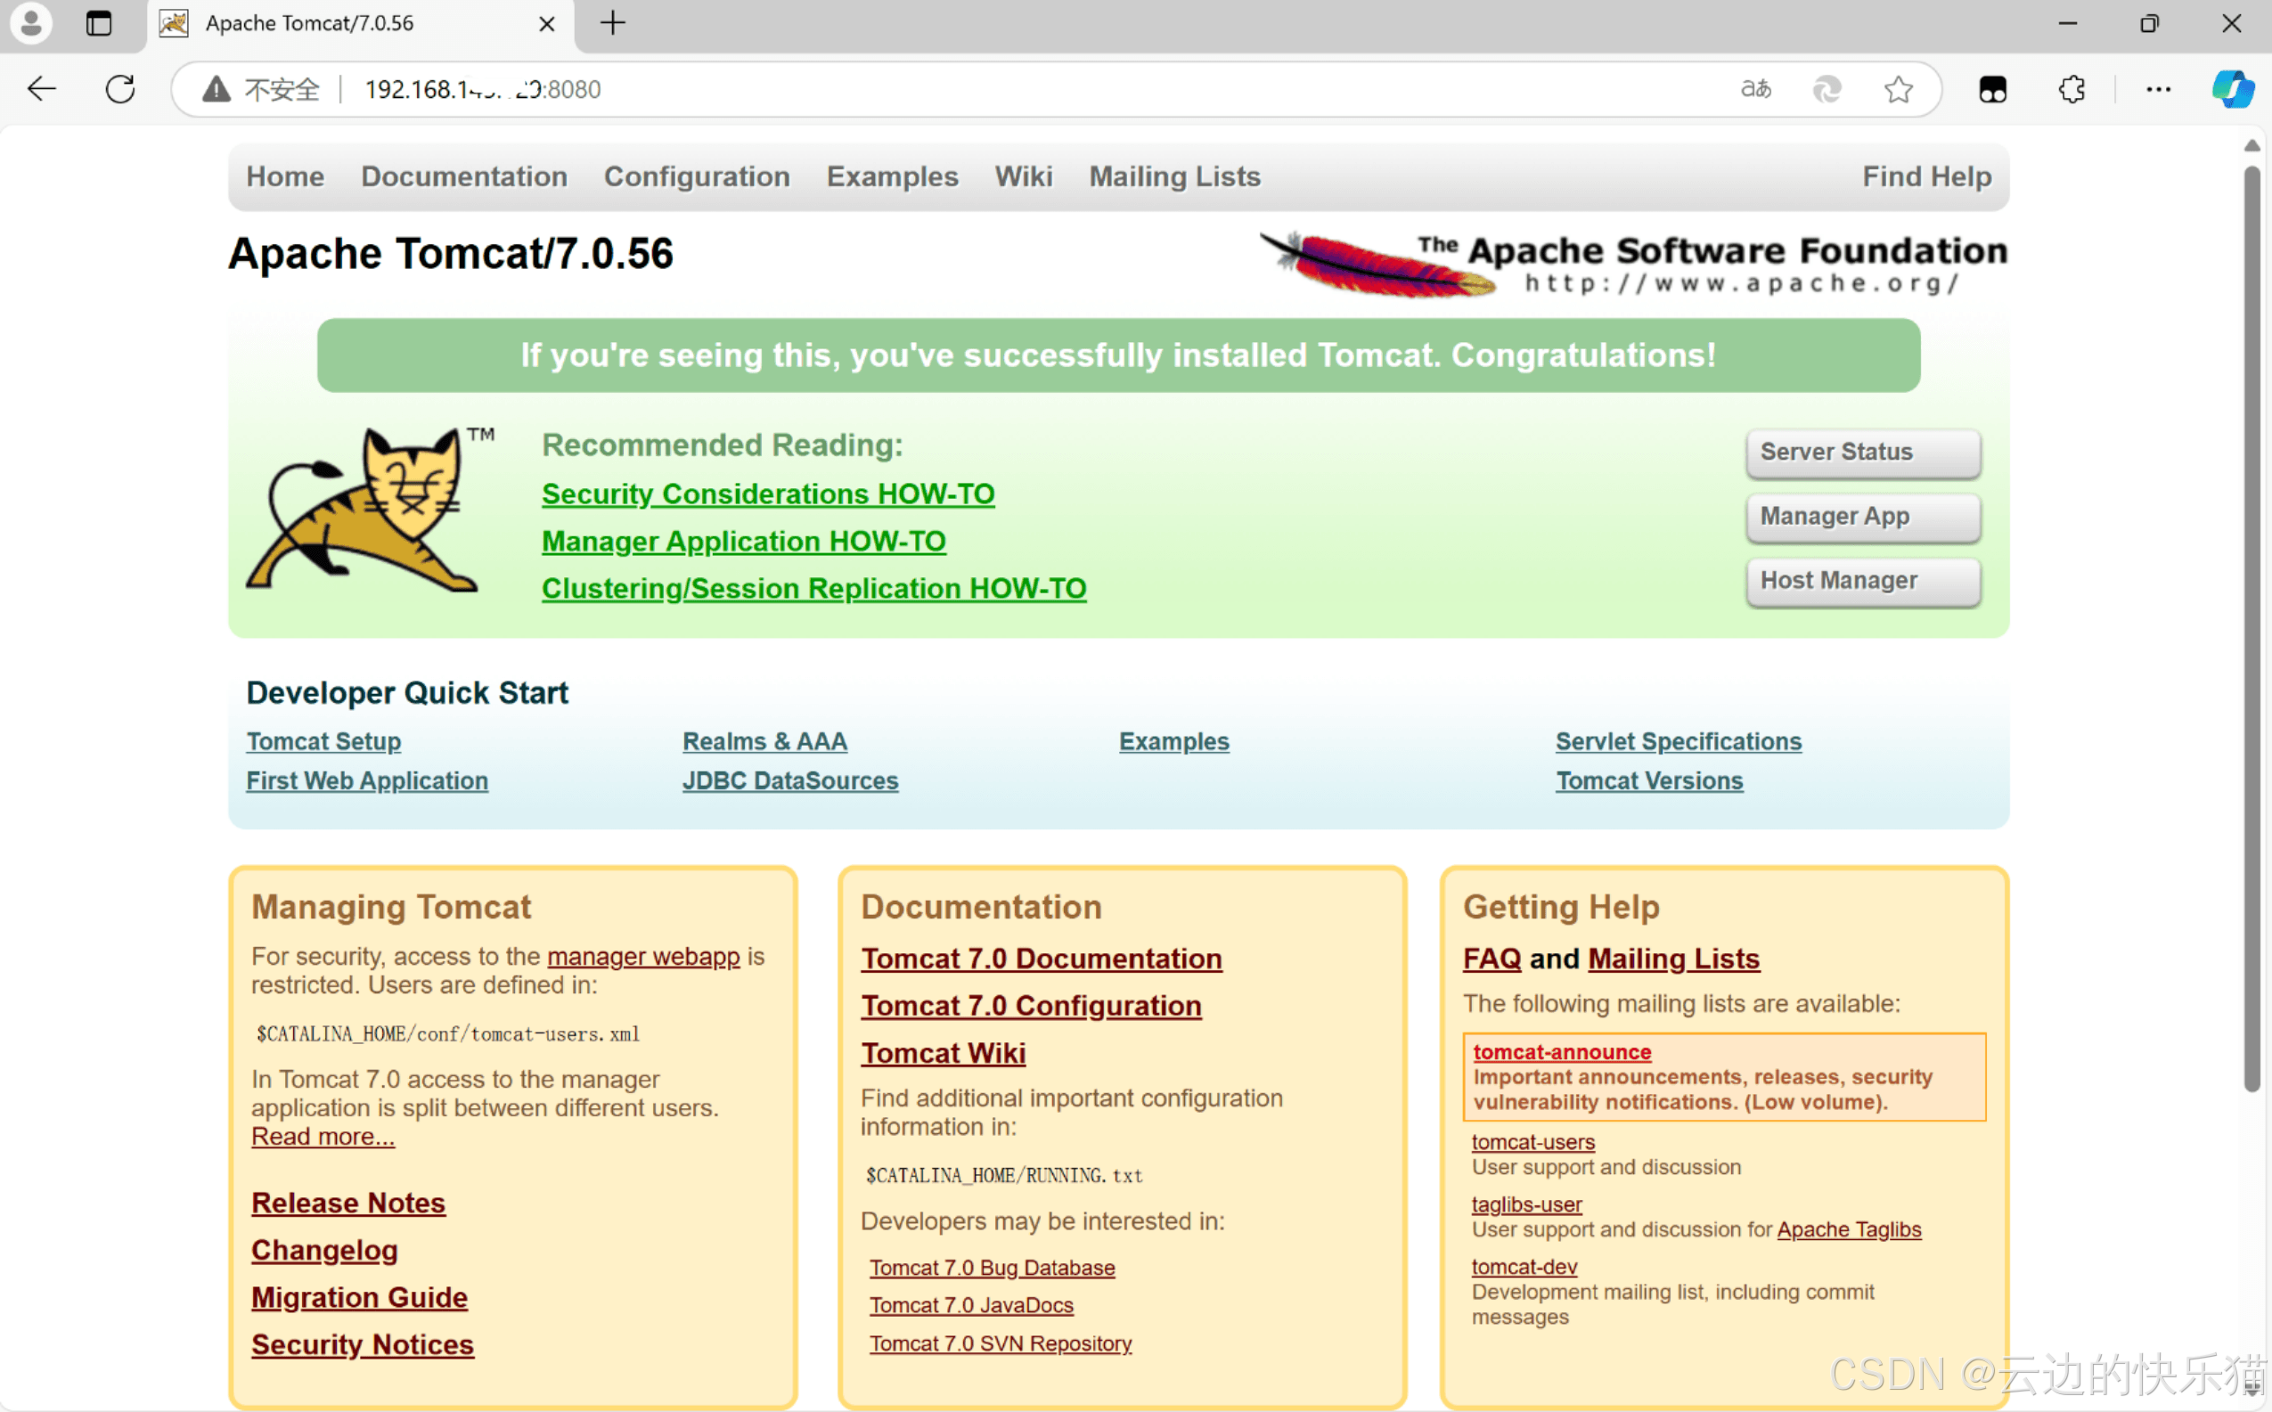The image size is (2272, 1412).
Task: Open Examples link in Developer Quick Start
Action: pyautogui.click(x=1173, y=741)
